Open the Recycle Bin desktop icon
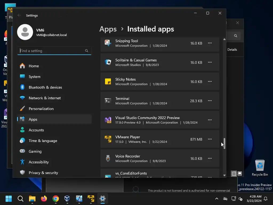 [260, 168]
